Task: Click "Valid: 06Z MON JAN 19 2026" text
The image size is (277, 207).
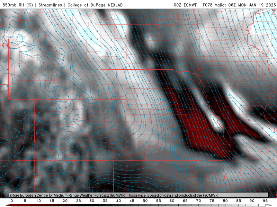Action: (245, 5)
